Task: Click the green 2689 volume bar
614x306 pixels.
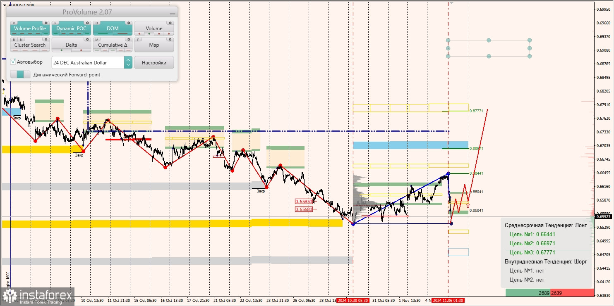Action: [528, 293]
